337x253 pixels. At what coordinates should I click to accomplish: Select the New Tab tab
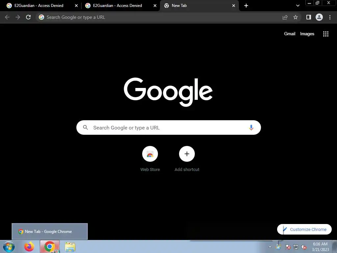[x=199, y=6]
